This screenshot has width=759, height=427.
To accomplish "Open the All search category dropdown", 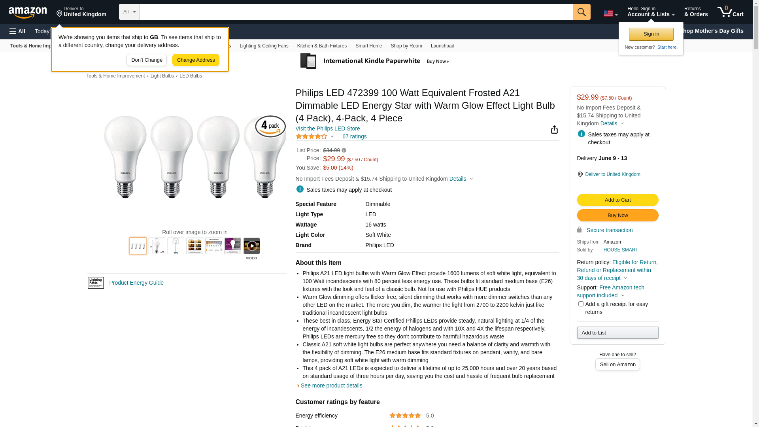I will tap(129, 12).
